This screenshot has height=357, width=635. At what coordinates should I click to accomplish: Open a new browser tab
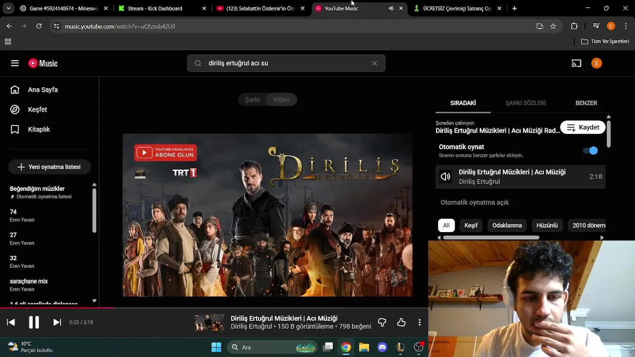514,8
